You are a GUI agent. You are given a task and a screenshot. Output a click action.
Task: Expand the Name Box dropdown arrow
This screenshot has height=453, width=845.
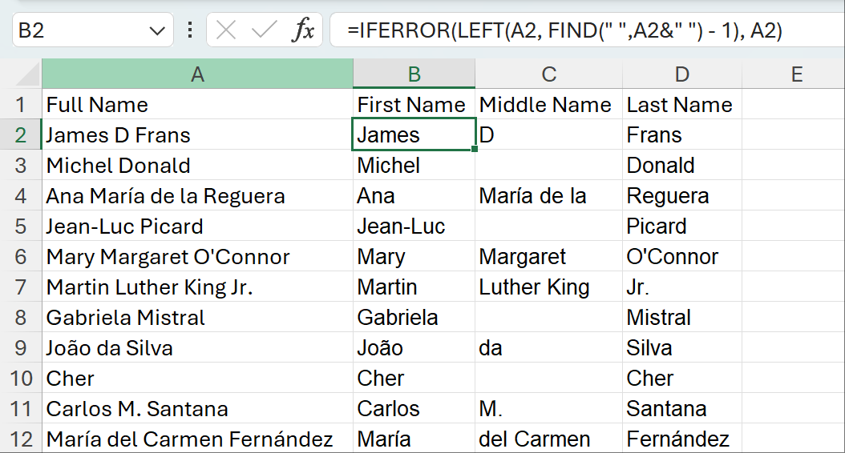tap(156, 30)
